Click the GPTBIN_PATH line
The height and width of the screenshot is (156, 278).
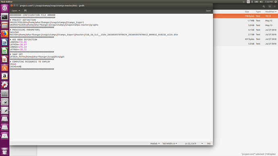[x=37, y=57]
